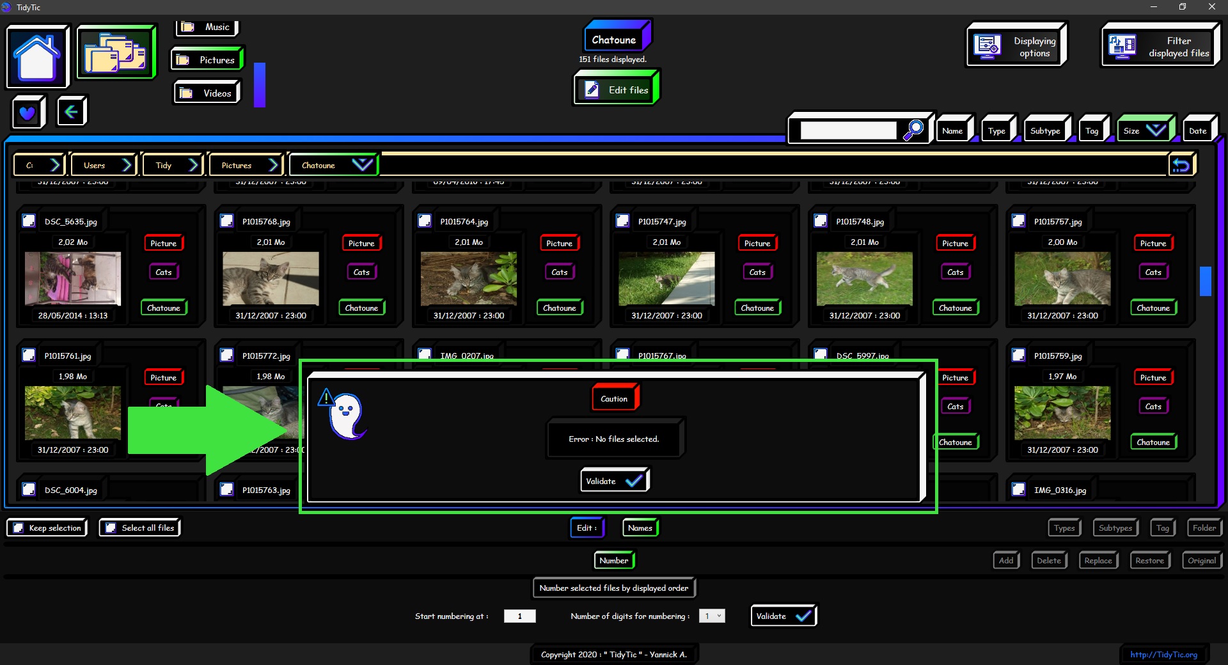Image resolution: width=1228 pixels, height=665 pixels.
Task: Open the folders browser icon
Action: [116, 52]
